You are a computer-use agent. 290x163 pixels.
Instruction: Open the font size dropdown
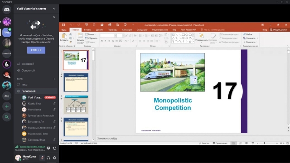[123, 35]
